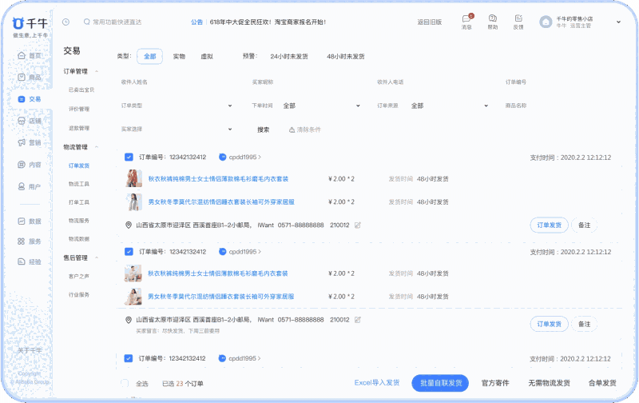Click Excel导入发货 link
Image resolution: width=639 pixels, height=403 pixels.
coord(377,382)
